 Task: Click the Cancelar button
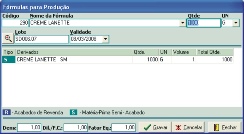click(188, 128)
